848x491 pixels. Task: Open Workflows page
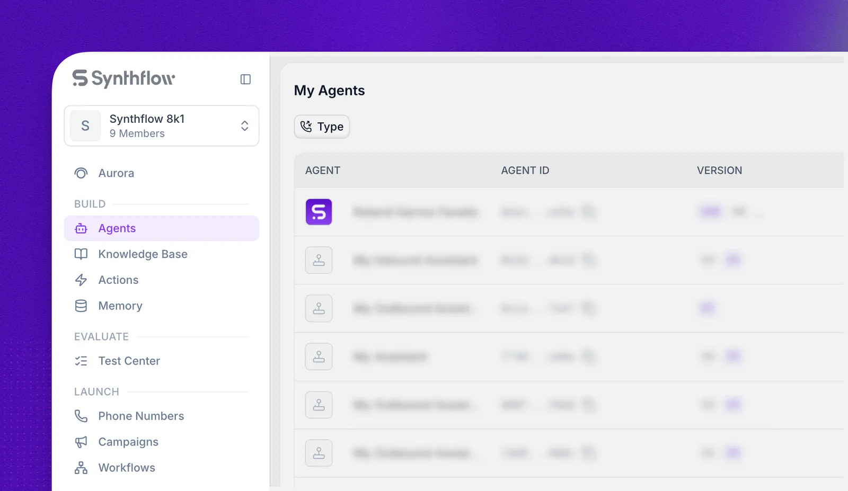162,468
